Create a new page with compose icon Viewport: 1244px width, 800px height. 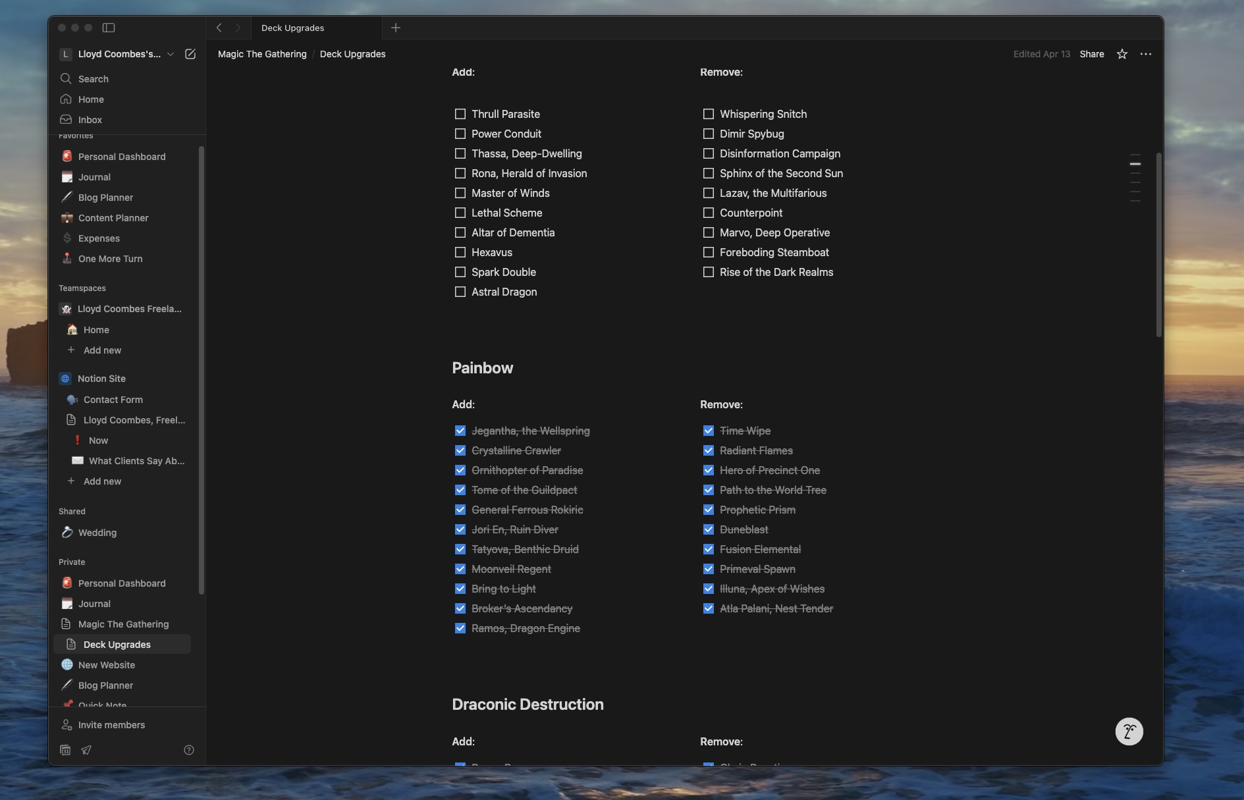[x=190, y=54]
